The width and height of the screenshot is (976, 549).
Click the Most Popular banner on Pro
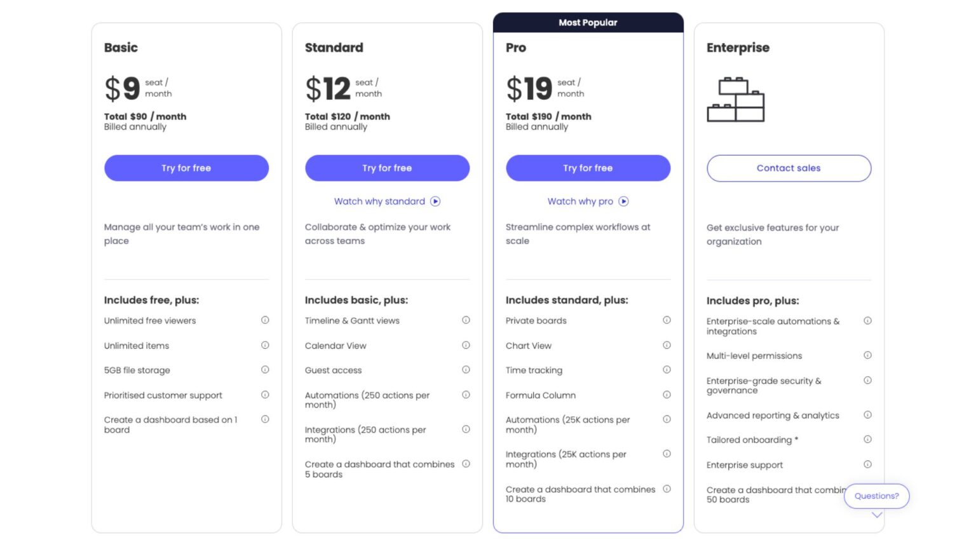click(588, 22)
